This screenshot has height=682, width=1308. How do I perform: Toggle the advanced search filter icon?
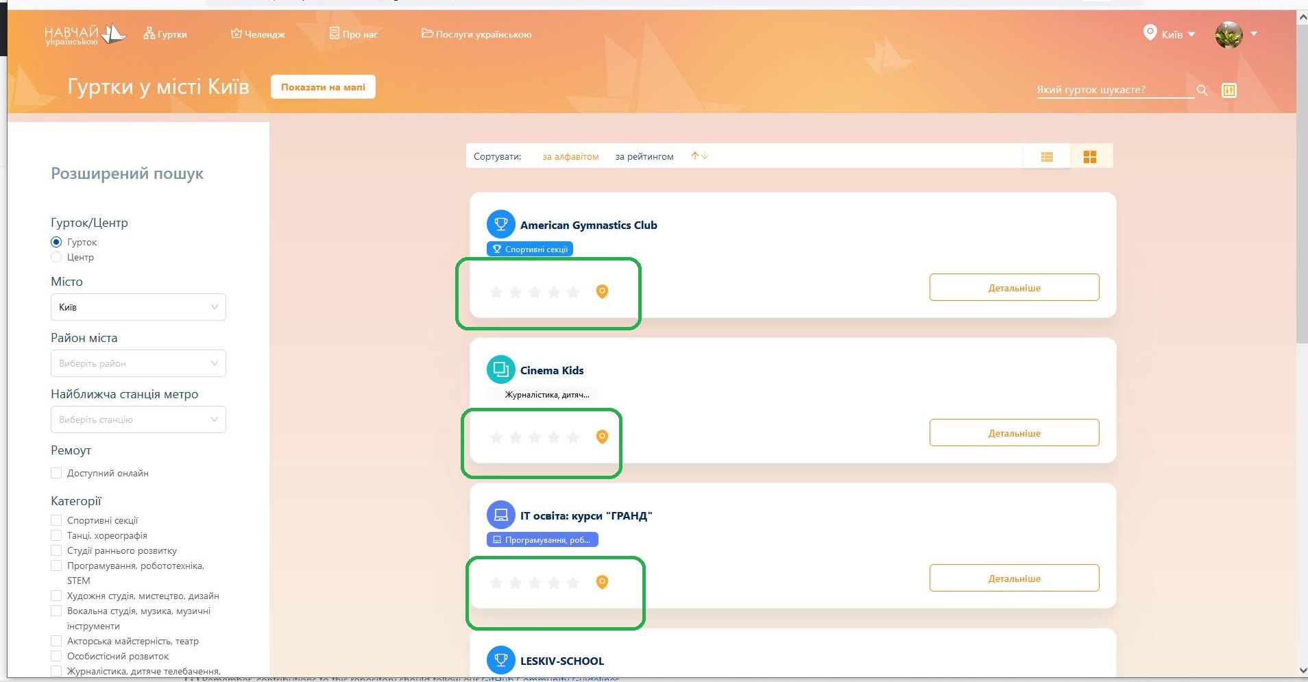1229,90
